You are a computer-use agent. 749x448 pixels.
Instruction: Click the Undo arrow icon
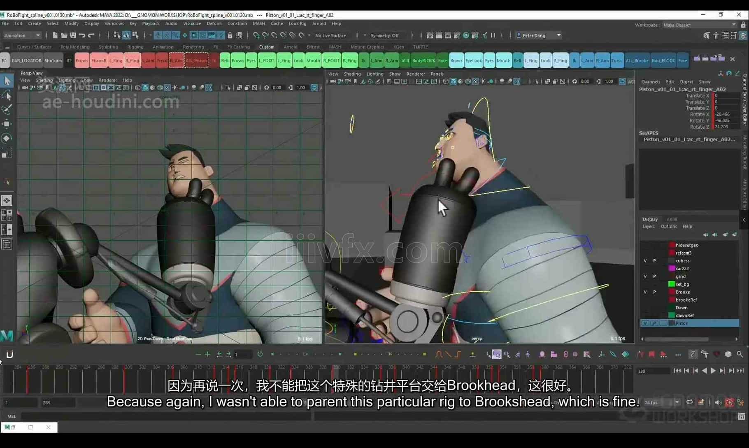[82, 35]
